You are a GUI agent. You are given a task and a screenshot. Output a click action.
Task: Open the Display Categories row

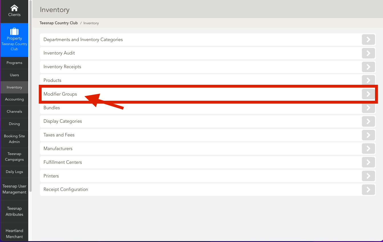(x=208, y=121)
